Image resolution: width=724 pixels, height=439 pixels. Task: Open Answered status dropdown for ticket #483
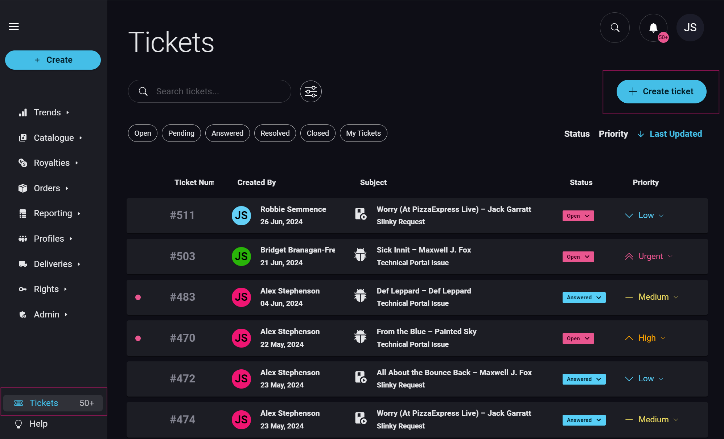584,298
